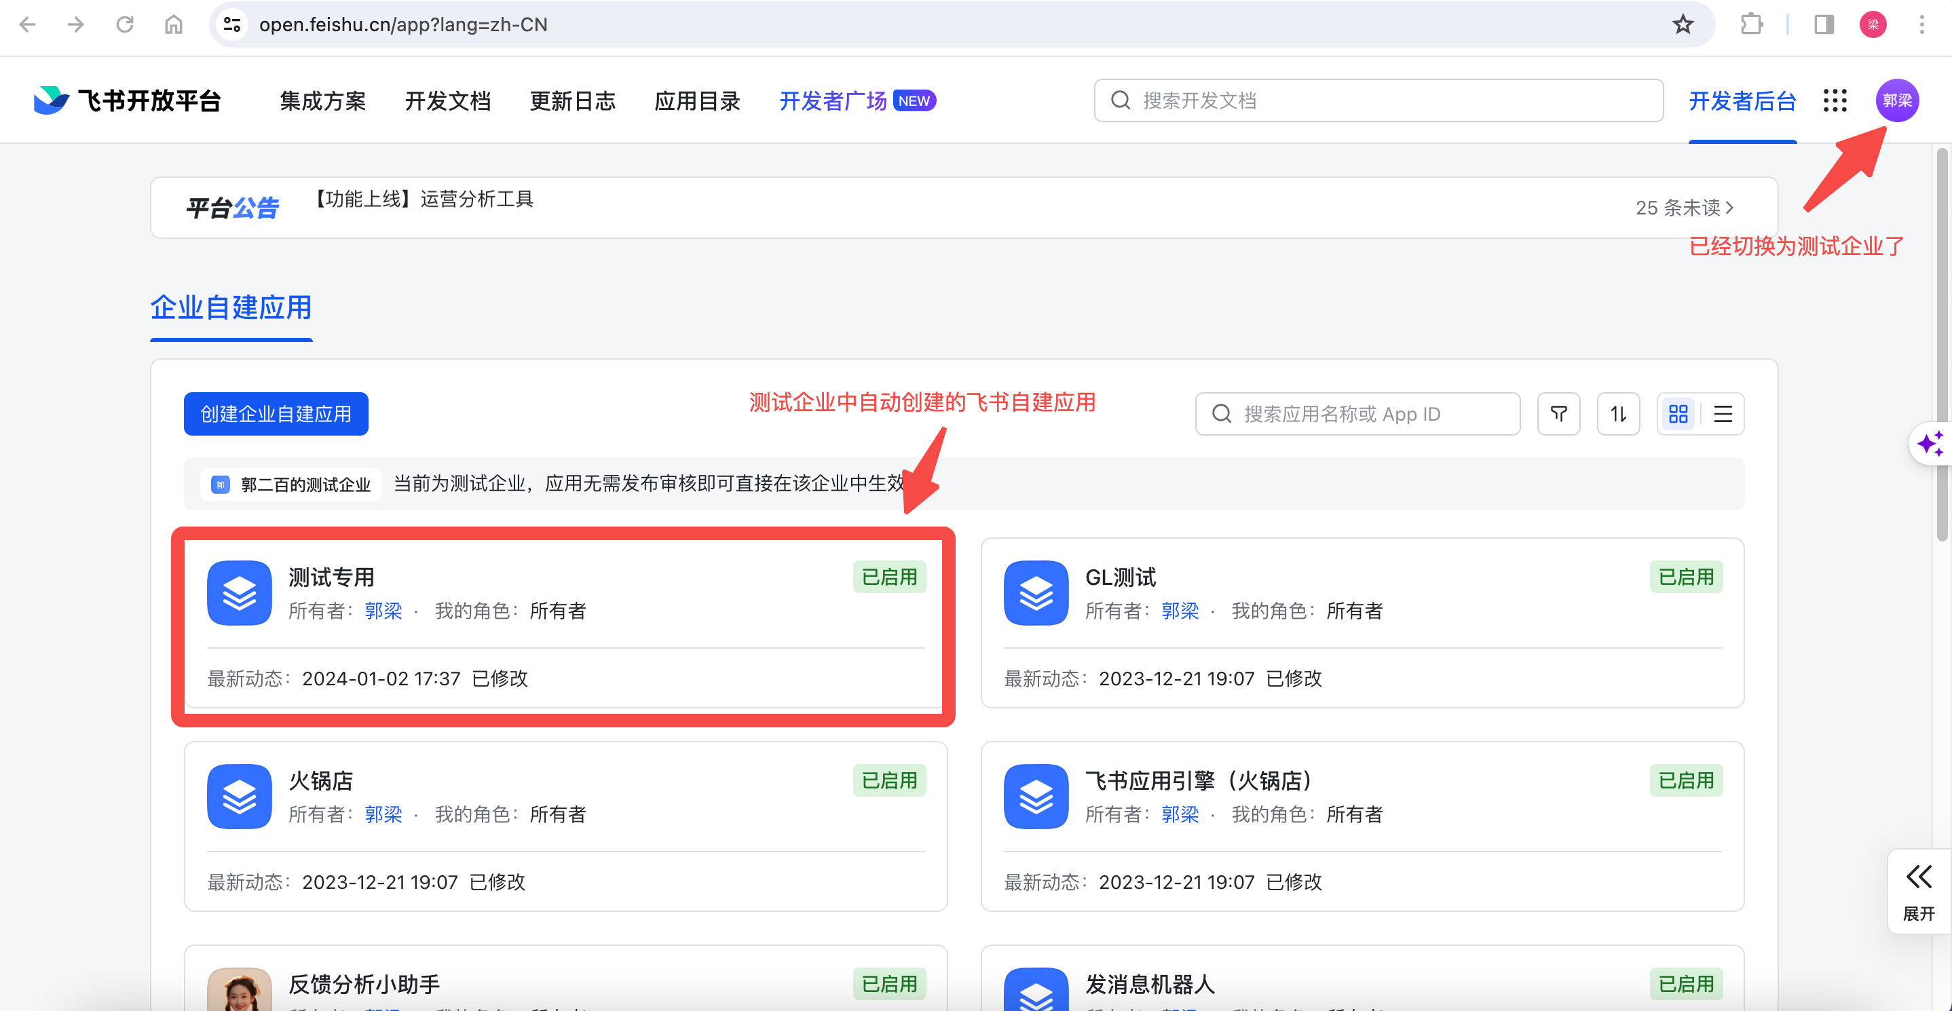
Task: Open the nine-dot app launcher grid
Action: 1835,100
